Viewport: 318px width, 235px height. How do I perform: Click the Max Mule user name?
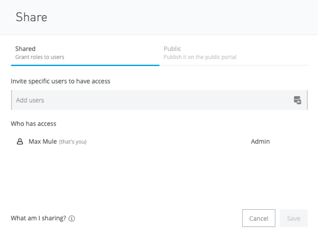(43, 141)
